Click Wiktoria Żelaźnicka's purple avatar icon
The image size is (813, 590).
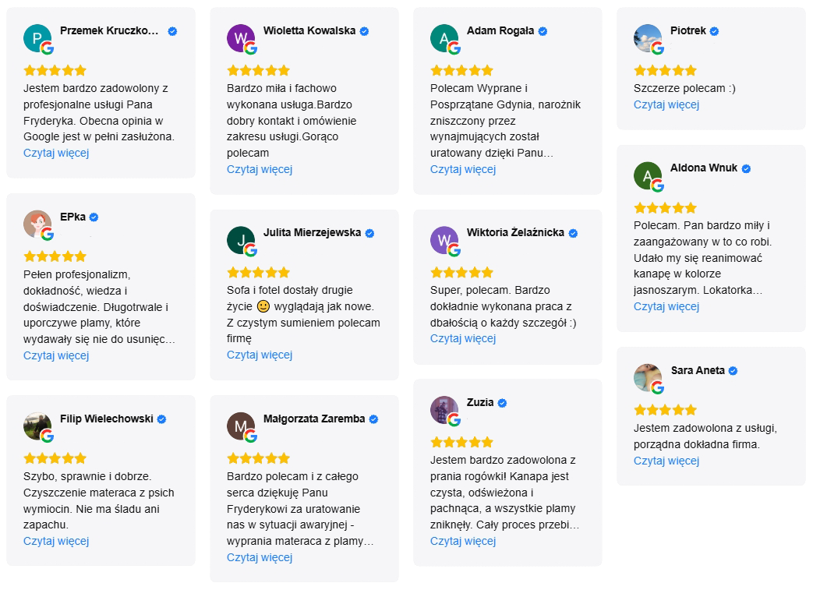pos(444,240)
